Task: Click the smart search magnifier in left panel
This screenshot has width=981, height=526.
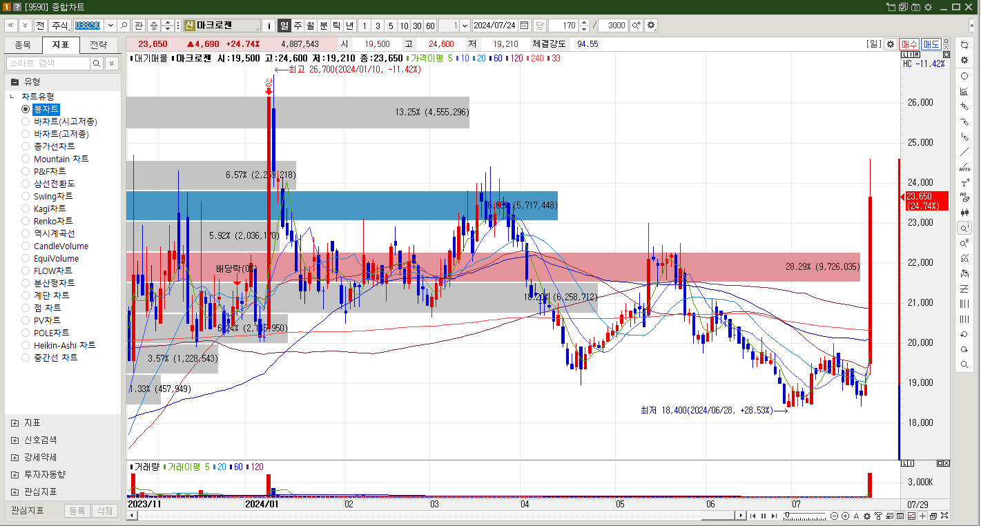Action: pyautogui.click(x=97, y=64)
